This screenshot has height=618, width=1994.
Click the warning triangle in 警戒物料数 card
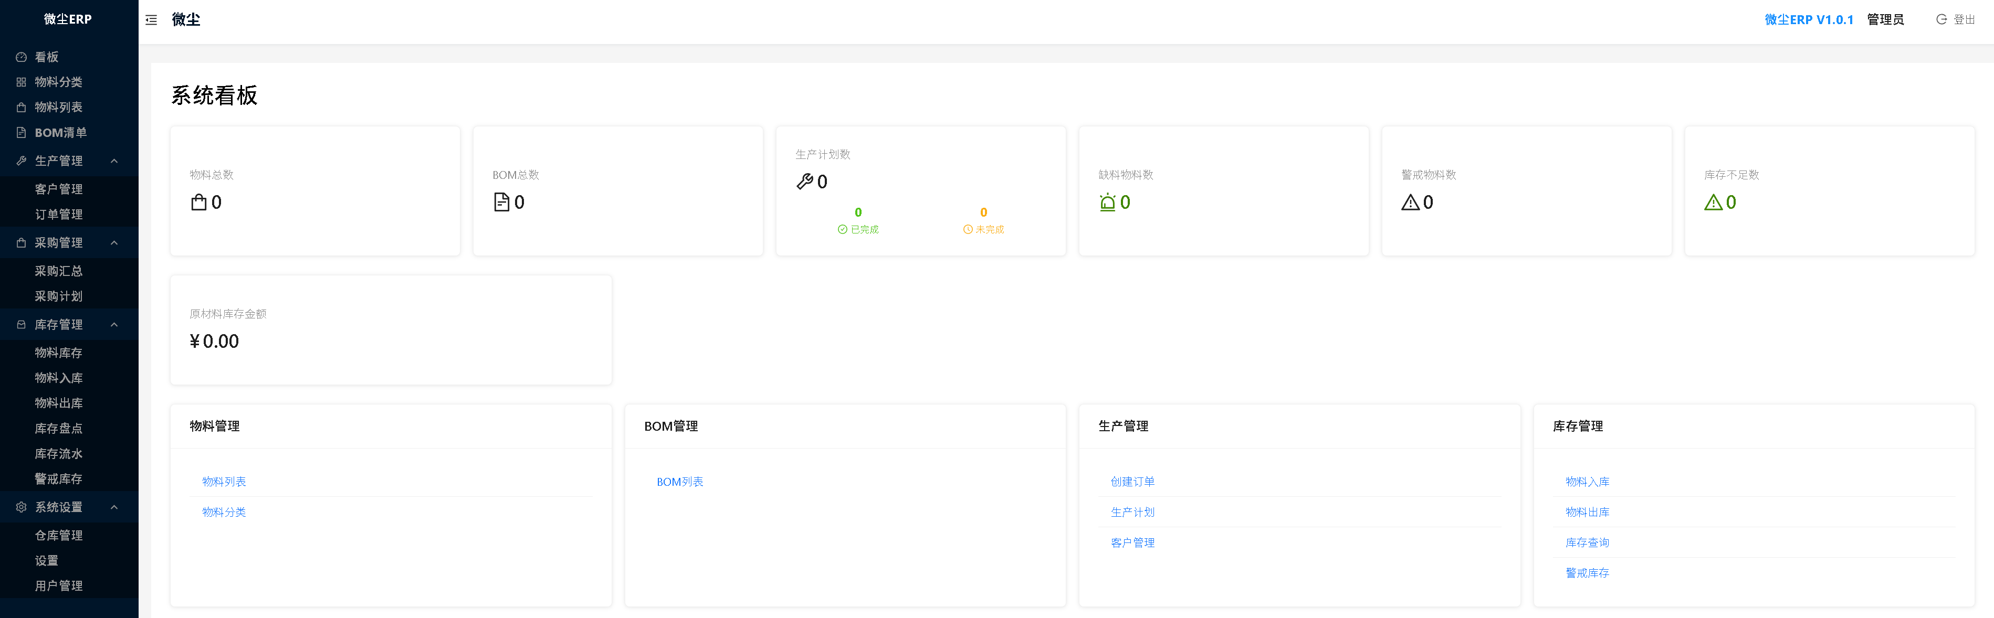[x=1410, y=202]
